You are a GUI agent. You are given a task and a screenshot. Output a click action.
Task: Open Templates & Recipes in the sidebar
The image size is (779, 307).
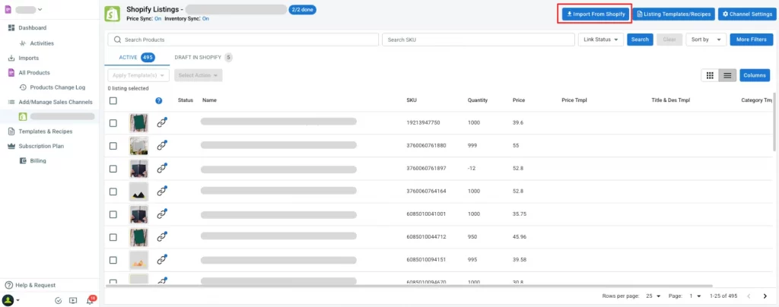pos(45,131)
